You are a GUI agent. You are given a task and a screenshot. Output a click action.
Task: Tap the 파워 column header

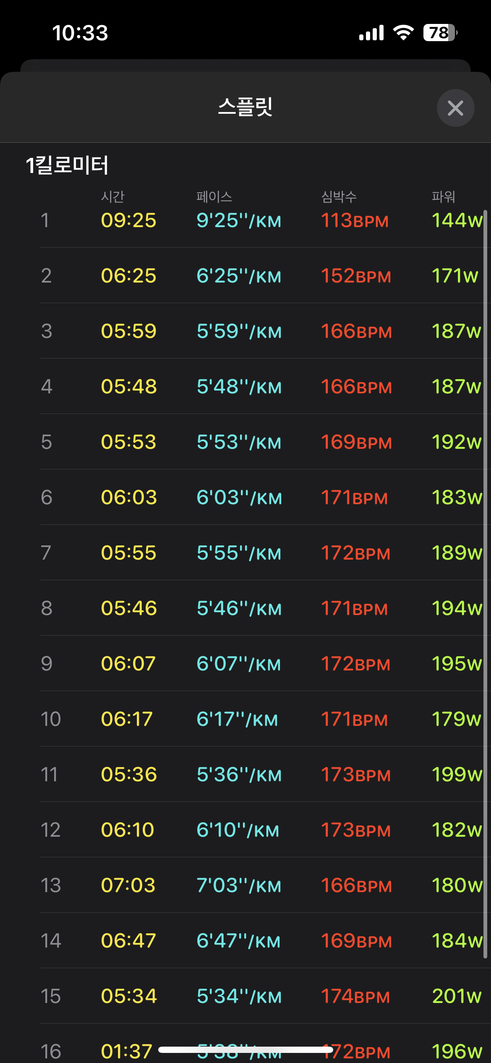click(444, 196)
